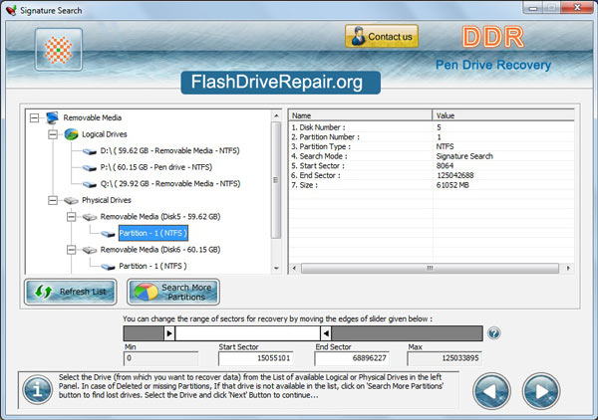598x420 pixels.
Task: Click the details panel horizontal scrollbar thumb
Action: pos(430,268)
